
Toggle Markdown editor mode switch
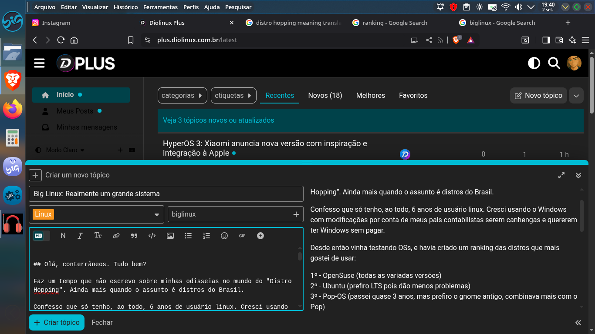(x=41, y=236)
